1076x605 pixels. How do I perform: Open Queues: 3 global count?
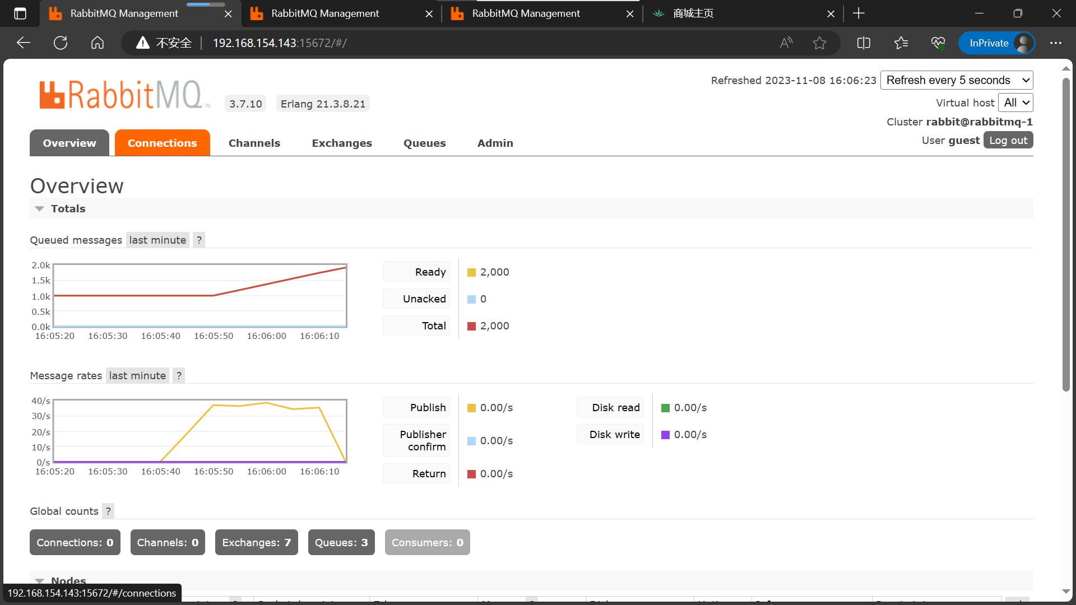341,542
